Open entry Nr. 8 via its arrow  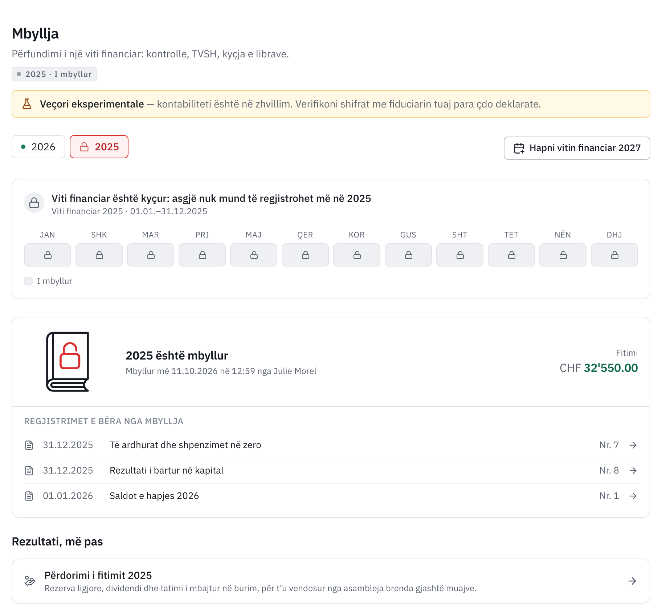pyautogui.click(x=633, y=471)
